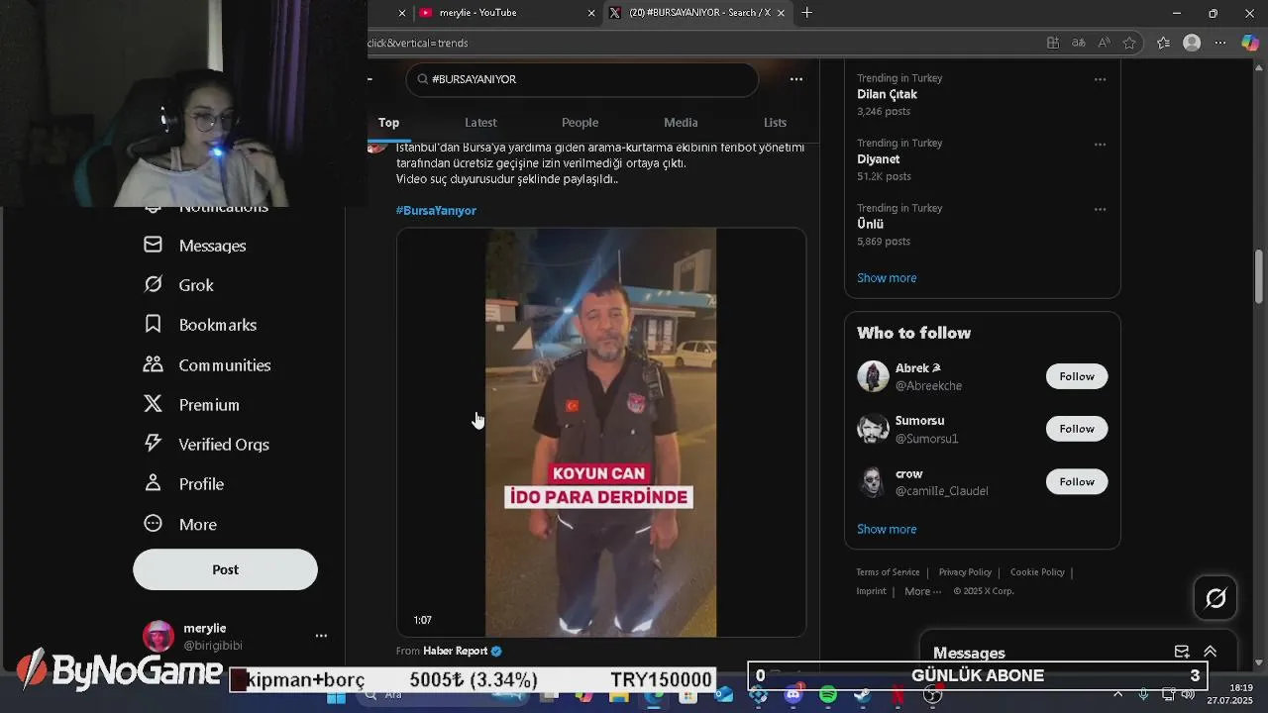Image resolution: width=1268 pixels, height=713 pixels.
Task: Show more trending topics
Action: point(887,278)
